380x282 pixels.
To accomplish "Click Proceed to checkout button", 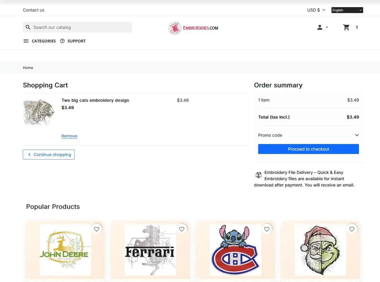I will 308,149.
